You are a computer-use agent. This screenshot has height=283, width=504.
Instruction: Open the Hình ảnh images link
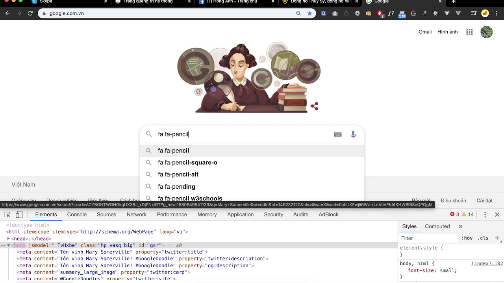(447, 32)
